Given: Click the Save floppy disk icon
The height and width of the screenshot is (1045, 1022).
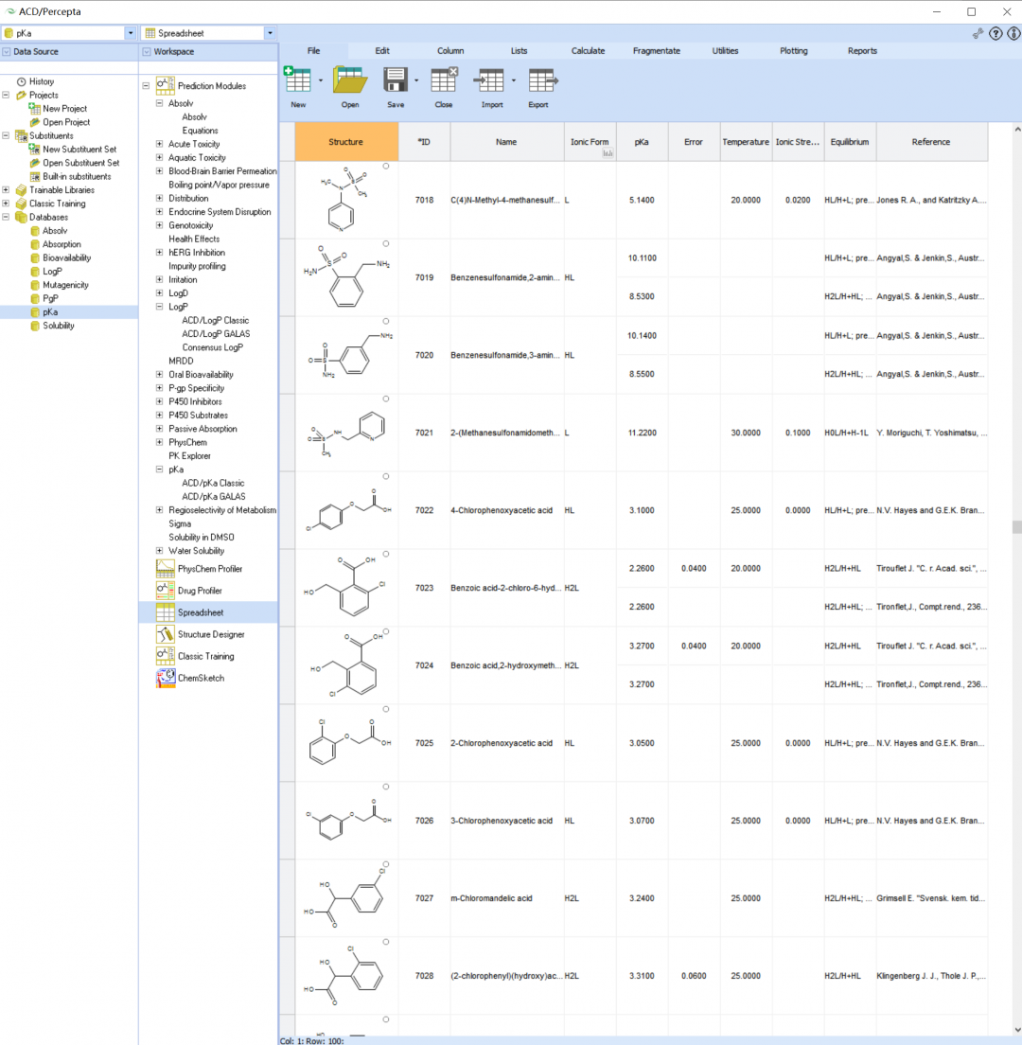Looking at the screenshot, I should click(x=395, y=80).
